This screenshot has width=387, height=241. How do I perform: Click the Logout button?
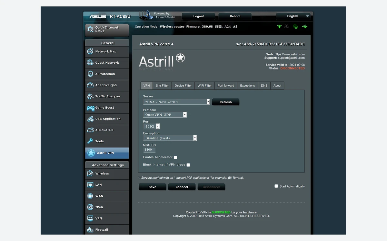tap(199, 16)
